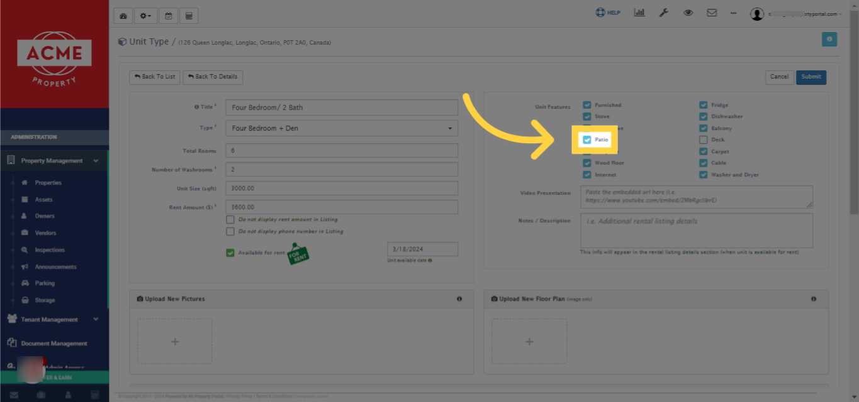
Task: Open the calculator icon in top toolbar
Action: (189, 16)
